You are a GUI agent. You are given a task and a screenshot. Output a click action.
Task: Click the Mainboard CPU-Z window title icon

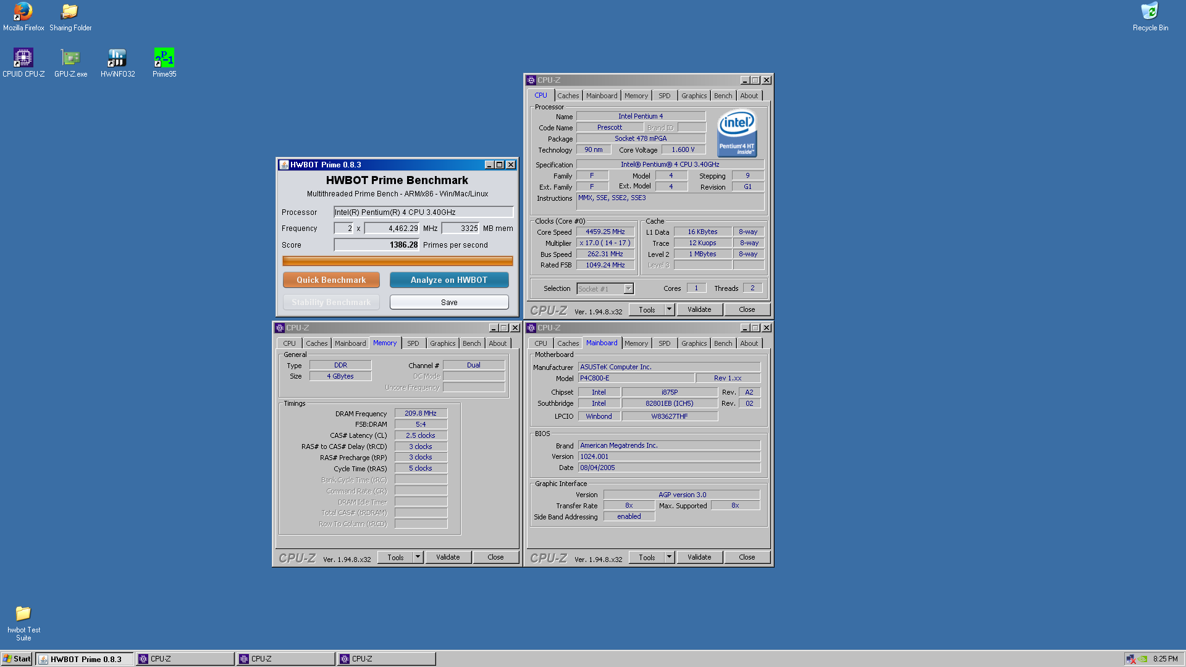tap(531, 328)
